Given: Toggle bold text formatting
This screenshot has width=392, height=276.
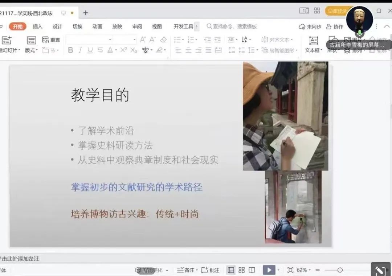Looking at the screenshot, I should (70, 50).
